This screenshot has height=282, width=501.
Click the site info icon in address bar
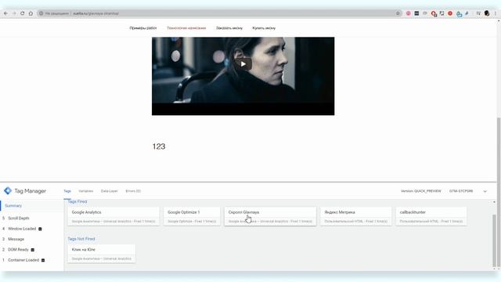[41, 13]
